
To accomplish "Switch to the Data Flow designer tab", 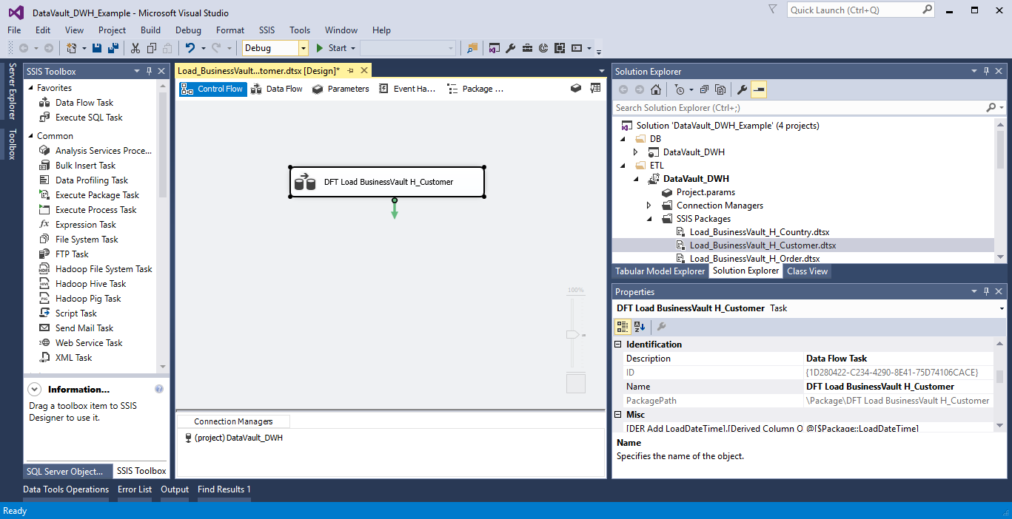I will (277, 89).
